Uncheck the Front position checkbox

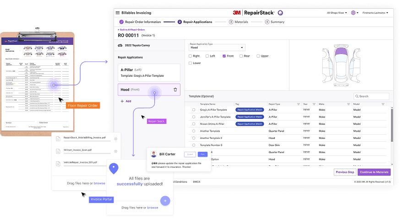coord(224,56)
